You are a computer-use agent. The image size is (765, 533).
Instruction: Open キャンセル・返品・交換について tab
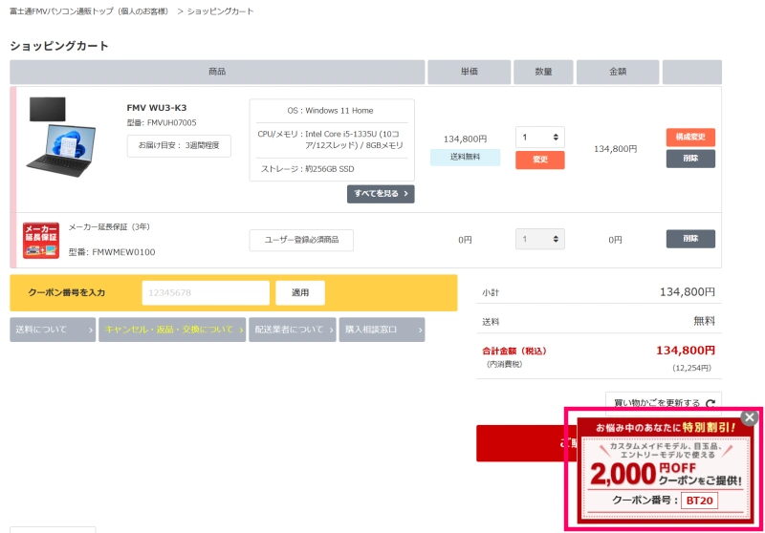click(172, 330)
